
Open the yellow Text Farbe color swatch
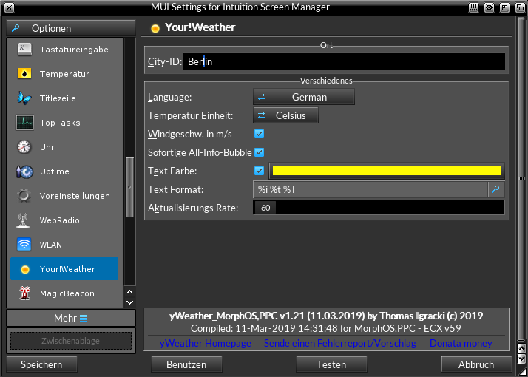pos(387,171)
